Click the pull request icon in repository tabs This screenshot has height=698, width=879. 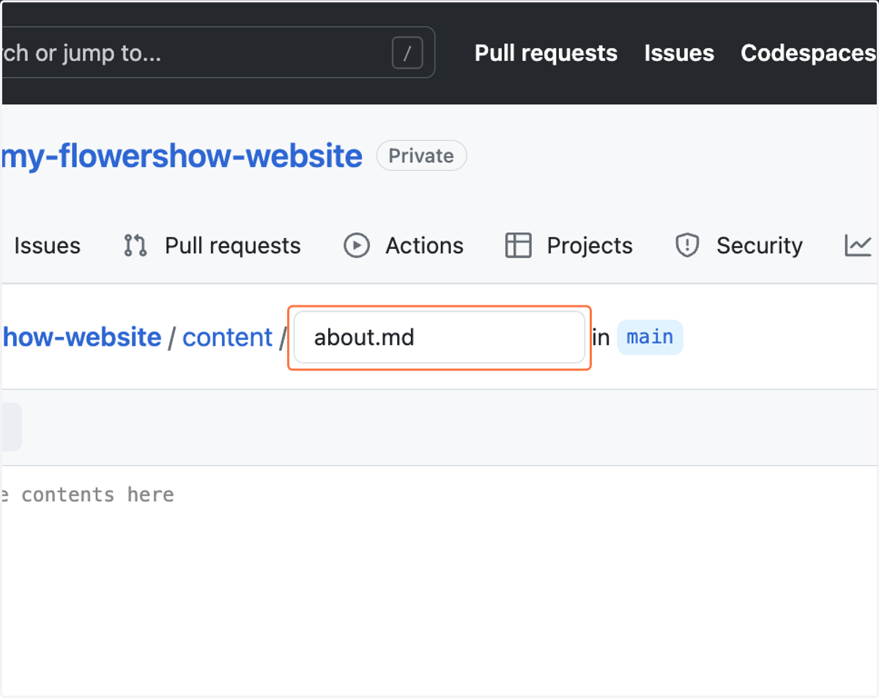[136, 245]
